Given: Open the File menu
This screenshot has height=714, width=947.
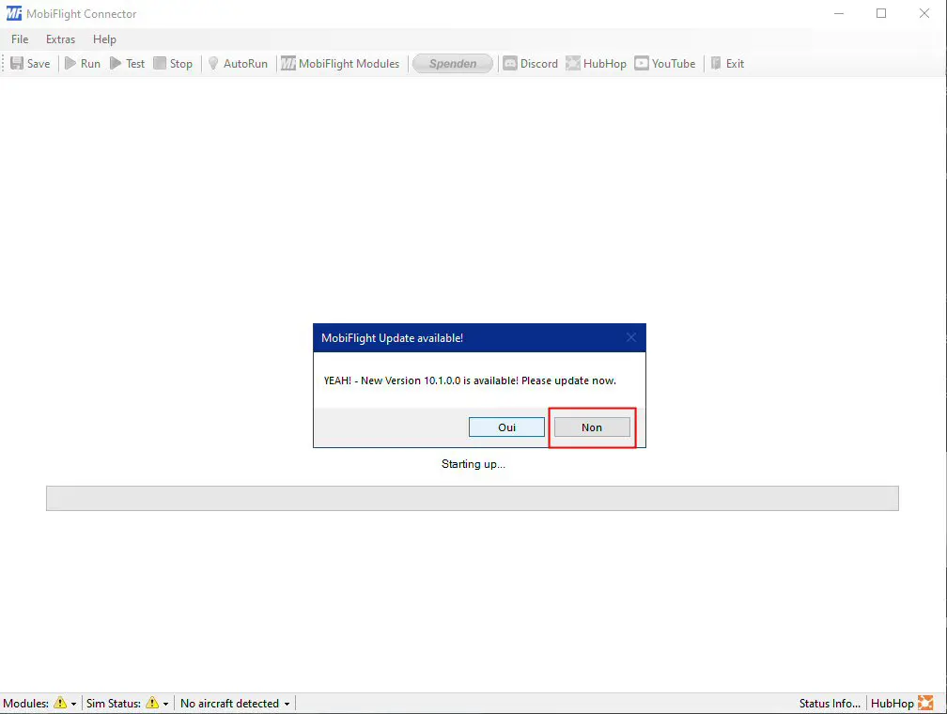Looking at the screenshot, I should [20, 39].
